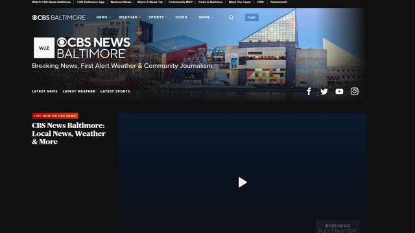Click the Login button

252,17
